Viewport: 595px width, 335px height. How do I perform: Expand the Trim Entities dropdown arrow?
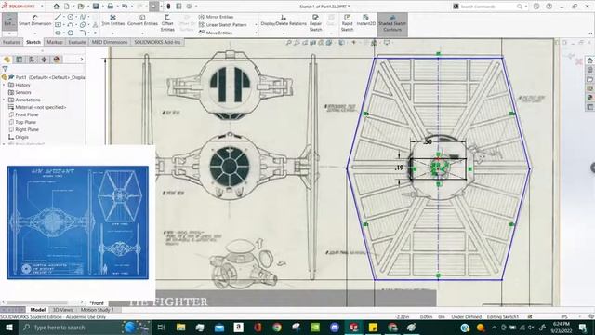coord(113,33)
